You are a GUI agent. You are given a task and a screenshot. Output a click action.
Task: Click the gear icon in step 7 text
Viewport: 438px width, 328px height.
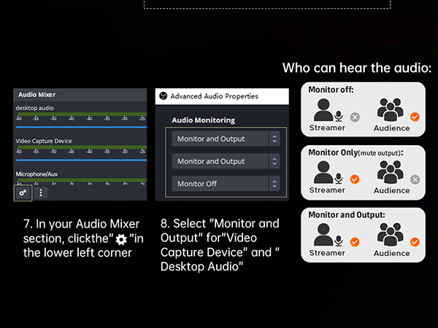tap(121, 239)
